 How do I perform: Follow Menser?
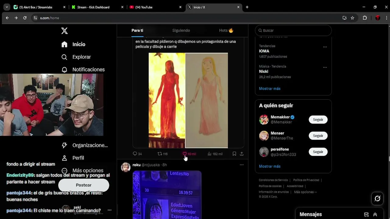click(318, 136)
